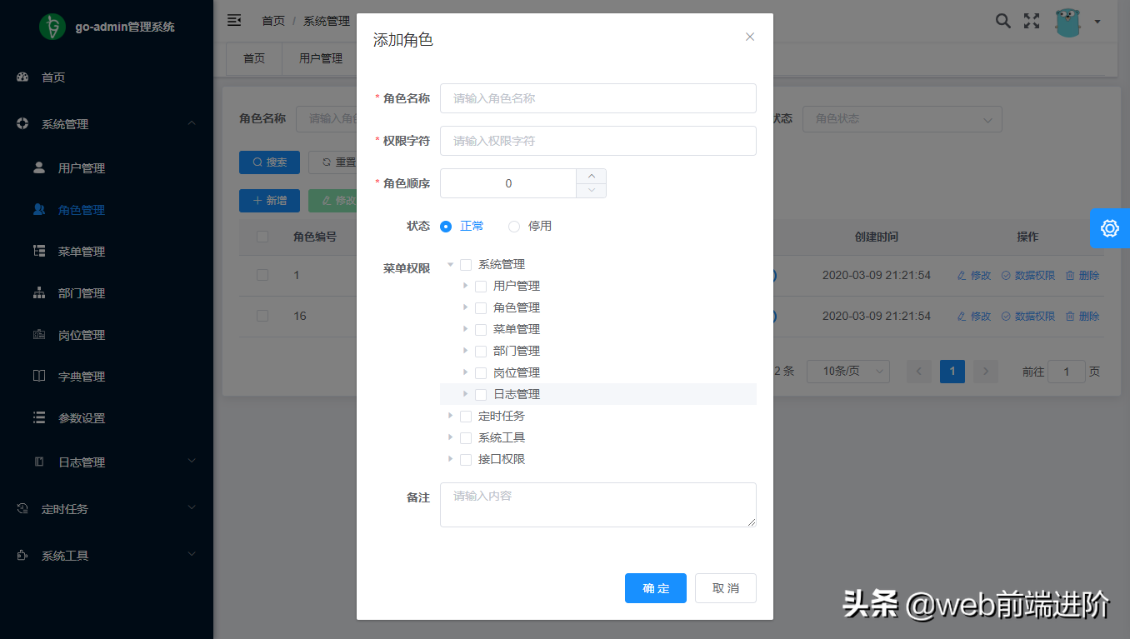The width and height of the screenshot is (1130, 639).
Task: Open 字典管理 in the sidebar
Action: coord(81,377)
